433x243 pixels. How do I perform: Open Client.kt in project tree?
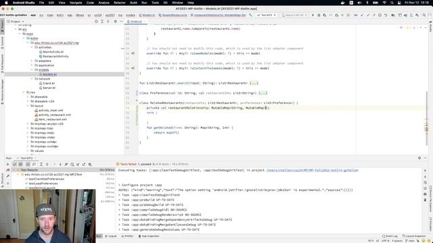pyautogui.click(x=49, y=83)
